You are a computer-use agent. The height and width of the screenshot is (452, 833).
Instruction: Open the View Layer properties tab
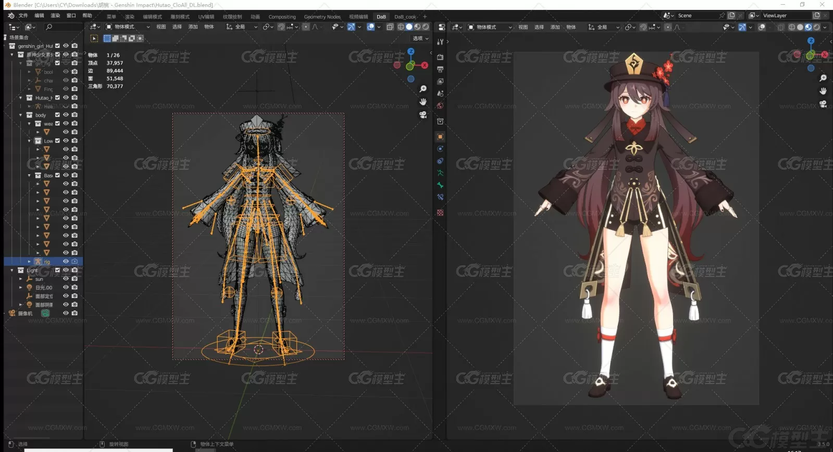[x=440, y=82]
